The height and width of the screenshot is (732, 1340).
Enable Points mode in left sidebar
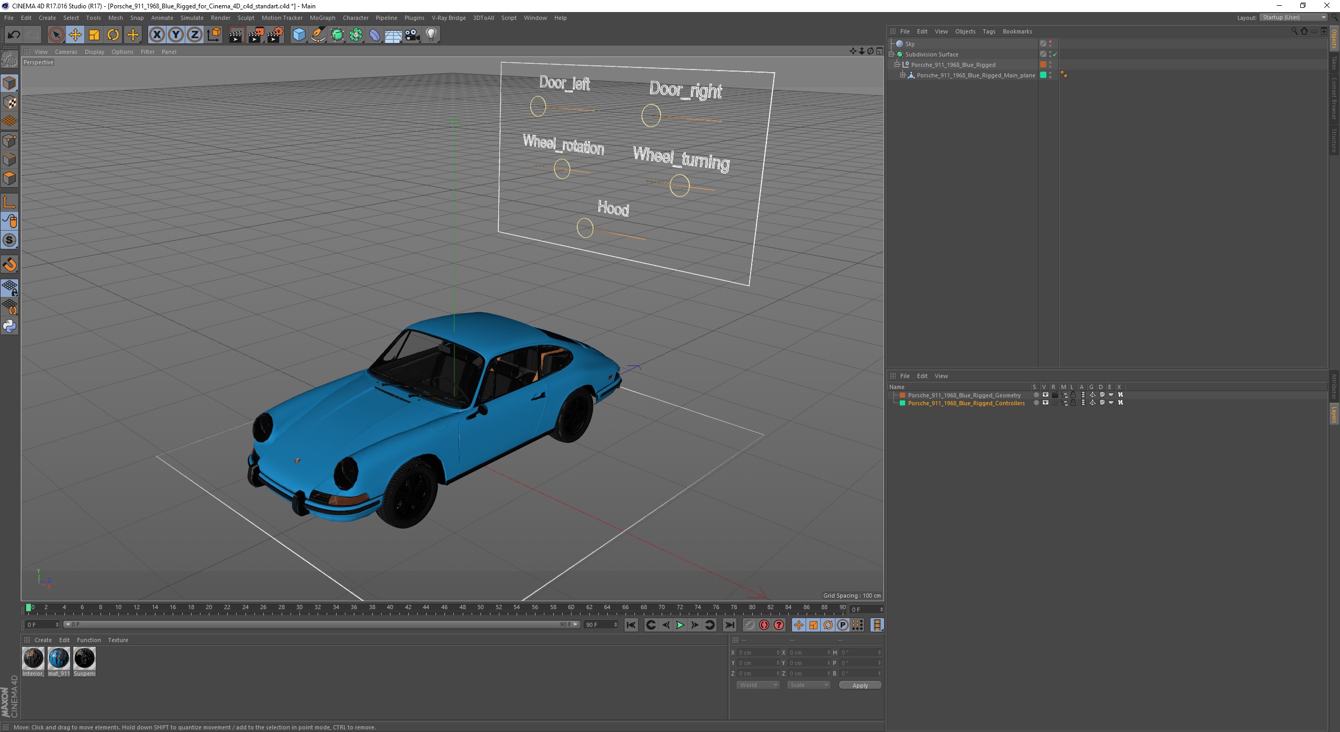coord(9,141)
